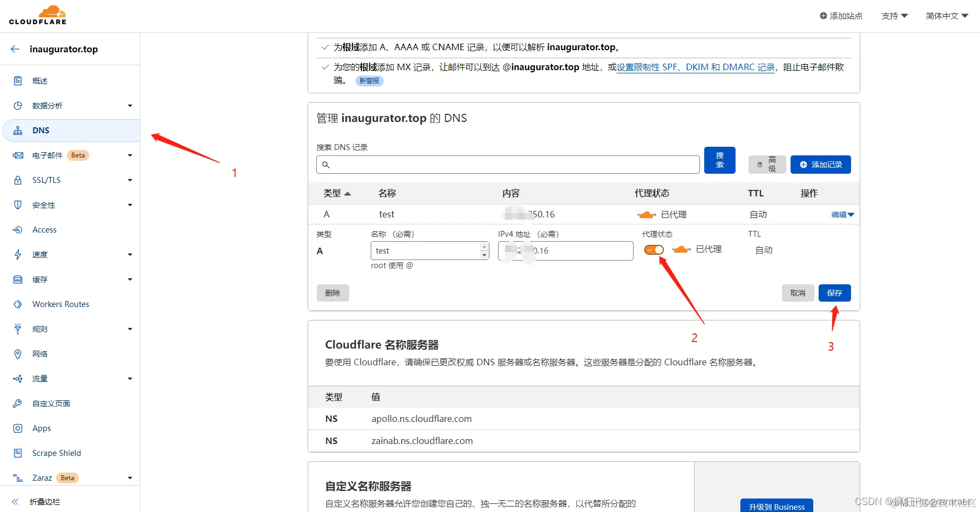Open the DNS section in the sidebar
The image size is (980, 512).
[x=40, y=130]
